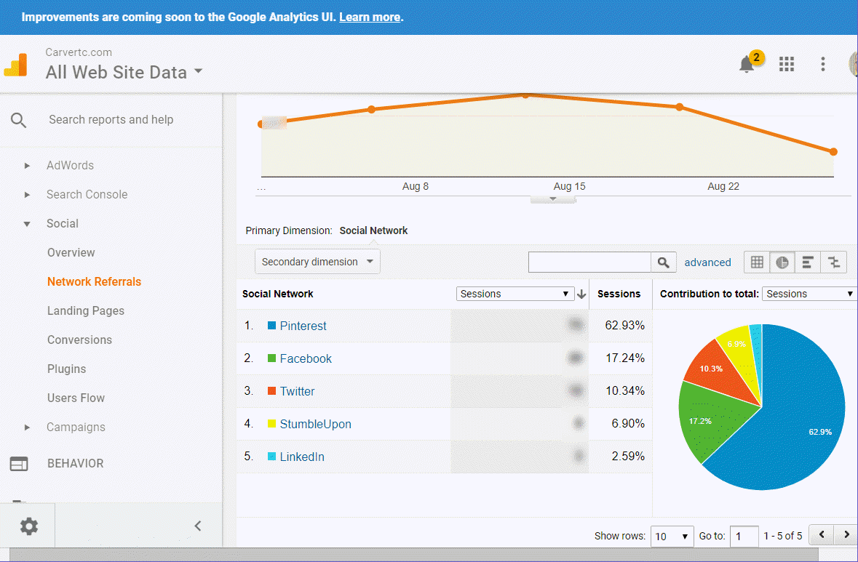Open the Social Overview report
This screenshot has width=858, height=562.
coord(71,252)
